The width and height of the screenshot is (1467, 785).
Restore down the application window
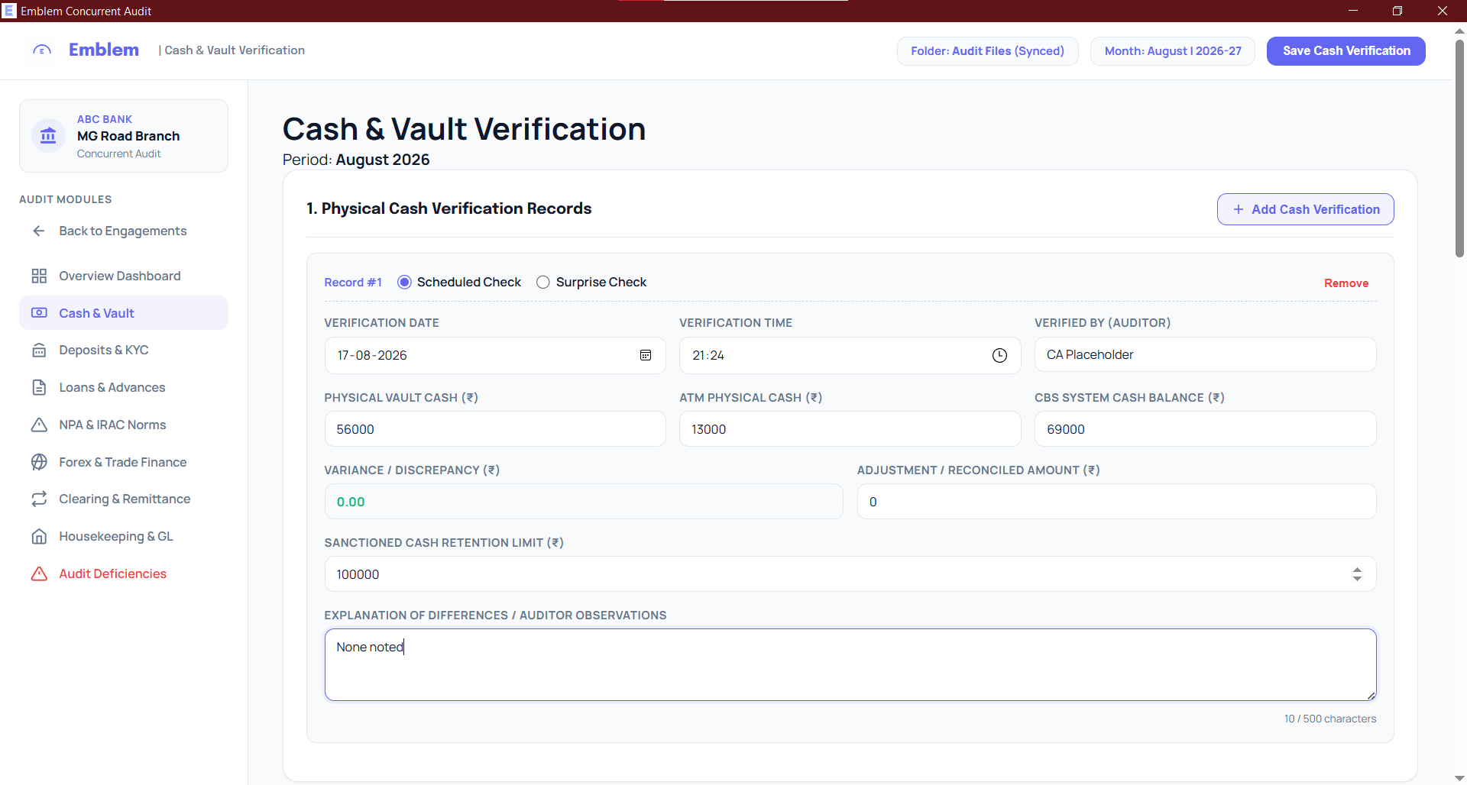[x=1397, y=11]
